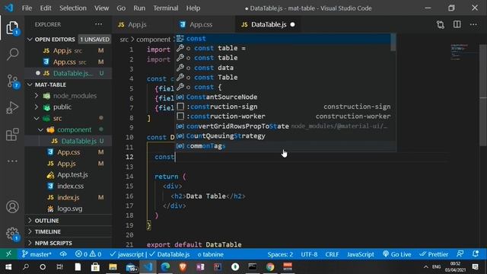The image size is (487, 274).
Task: Click the tabnine status item
Action: click(210, 254)
